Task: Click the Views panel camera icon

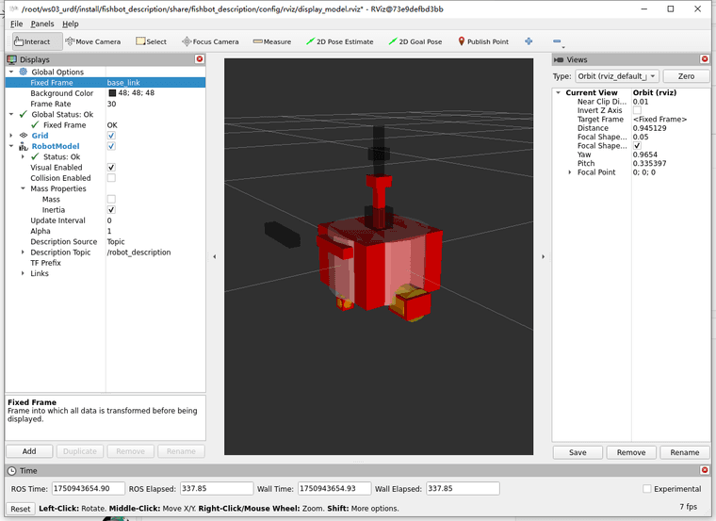Action: tap(559, 59)
